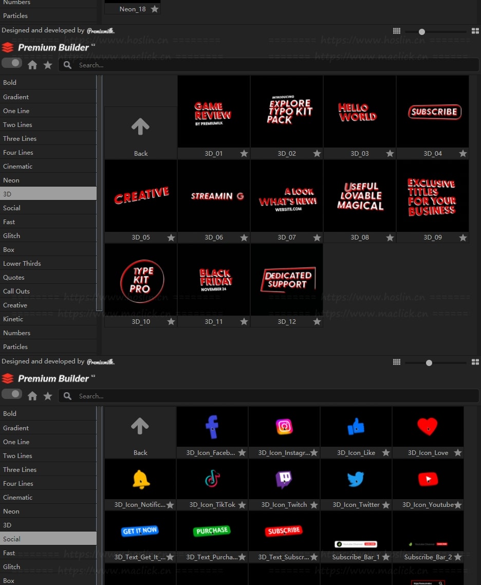Click the search field in the Social category panel
Image resolution: width=481 pixels, height=585 pixels.
268,396
